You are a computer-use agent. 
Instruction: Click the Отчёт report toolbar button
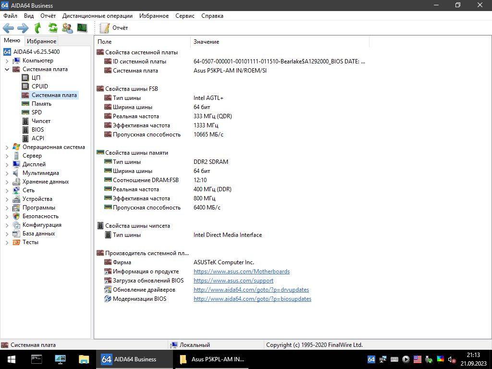[113, 28]
